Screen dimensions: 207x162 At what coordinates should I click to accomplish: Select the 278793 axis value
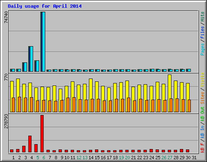6,121
